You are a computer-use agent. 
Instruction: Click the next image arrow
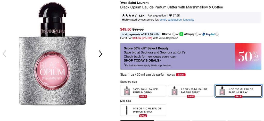point(101,54)
